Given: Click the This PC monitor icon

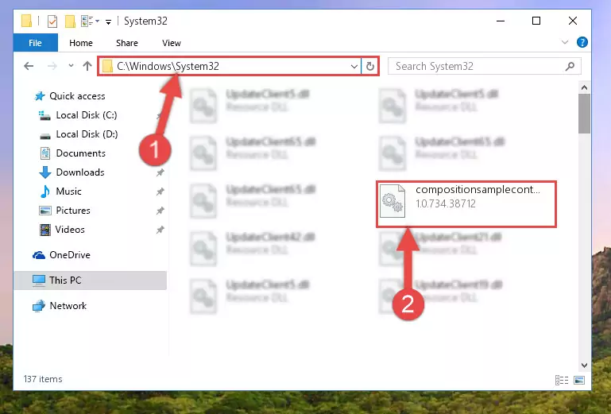Looking at the screenshot, I should (x=39, y=281).
